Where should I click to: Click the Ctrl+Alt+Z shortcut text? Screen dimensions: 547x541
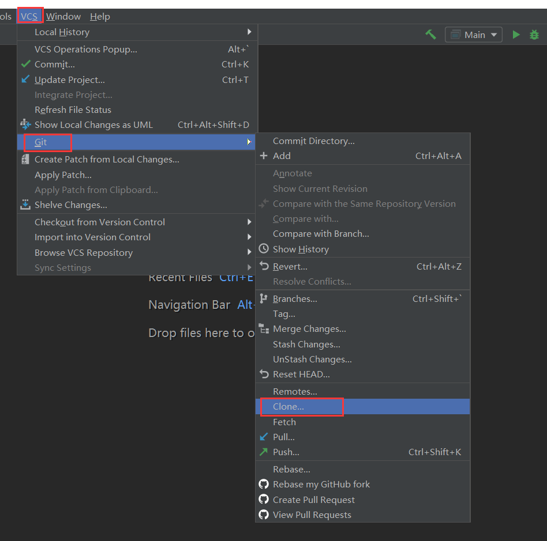tap(439, 267)
